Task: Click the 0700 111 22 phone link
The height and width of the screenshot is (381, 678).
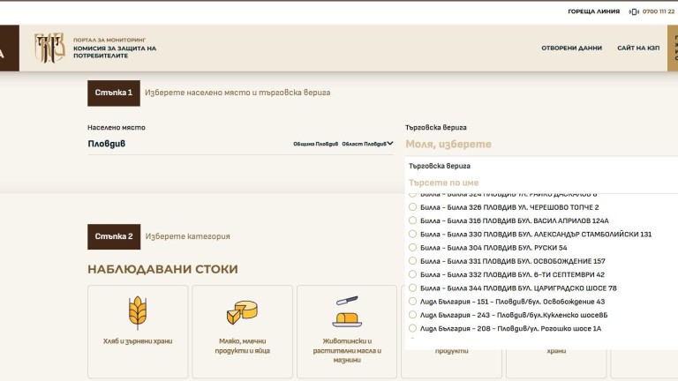Action: pyautogui.click(x=658, y=11)
